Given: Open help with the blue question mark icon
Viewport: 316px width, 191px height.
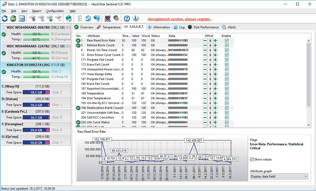Looking at the screenshot, I should 127,19.
